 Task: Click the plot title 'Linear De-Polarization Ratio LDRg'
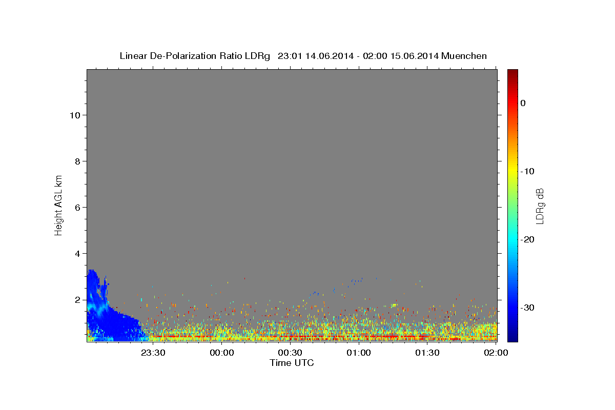point(195,56)
